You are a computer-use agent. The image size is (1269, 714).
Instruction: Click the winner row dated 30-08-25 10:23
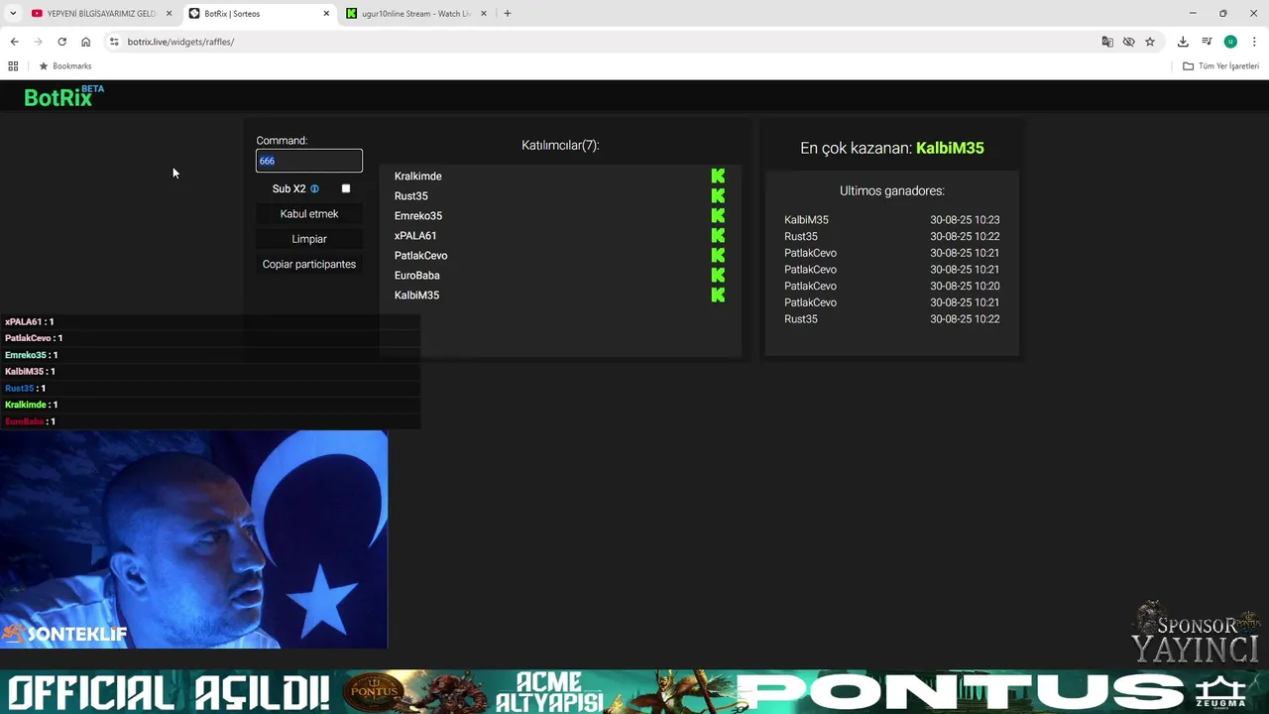(x=891, y=220)
